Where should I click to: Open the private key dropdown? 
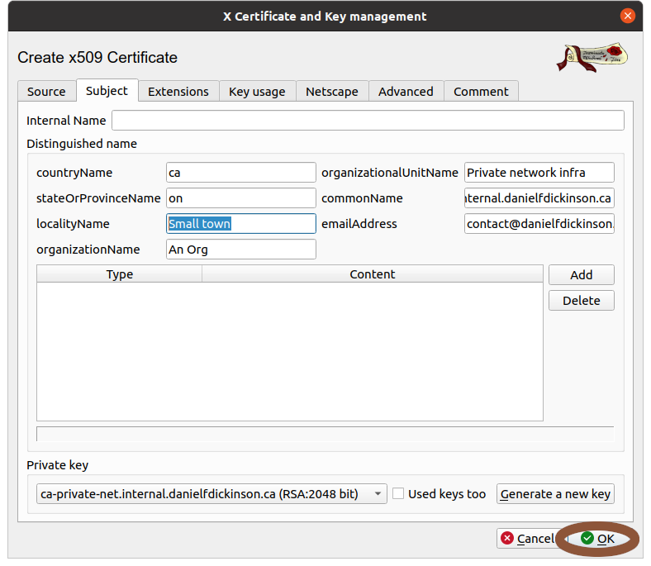pyautogui.click(x=211, y=494)
